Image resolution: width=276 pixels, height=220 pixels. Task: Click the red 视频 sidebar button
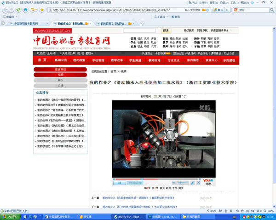[x=60, y=75]
